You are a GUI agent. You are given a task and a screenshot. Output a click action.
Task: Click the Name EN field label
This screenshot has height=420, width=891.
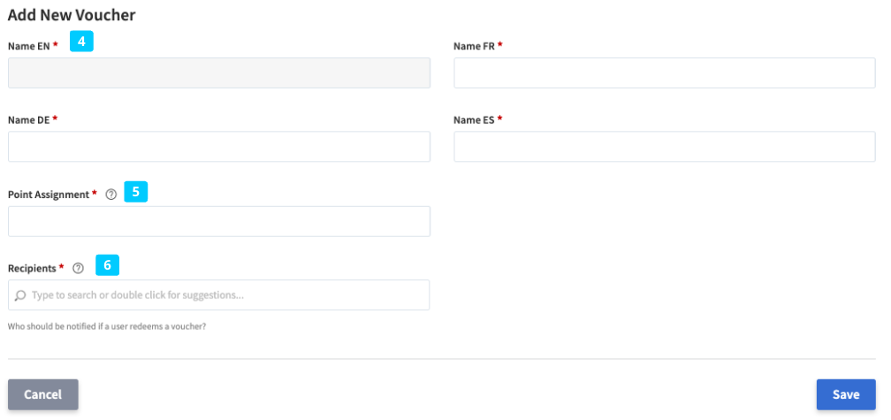(x=29, y=46)
